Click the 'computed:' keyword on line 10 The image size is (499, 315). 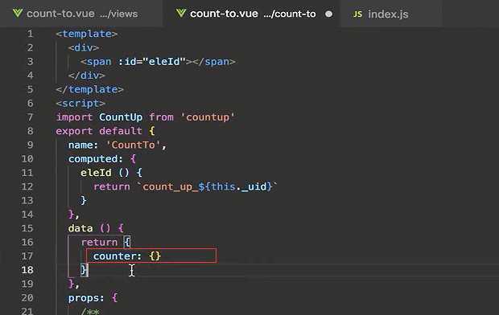[96, 159]
